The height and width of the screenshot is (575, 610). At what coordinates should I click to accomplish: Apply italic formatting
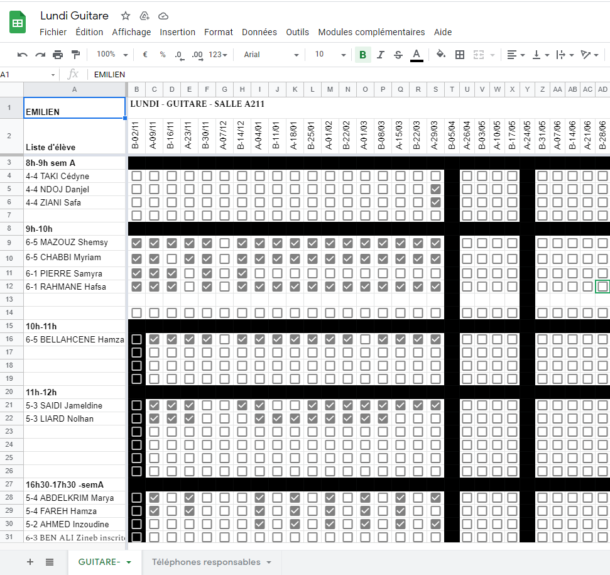click(x=380, y=55)
